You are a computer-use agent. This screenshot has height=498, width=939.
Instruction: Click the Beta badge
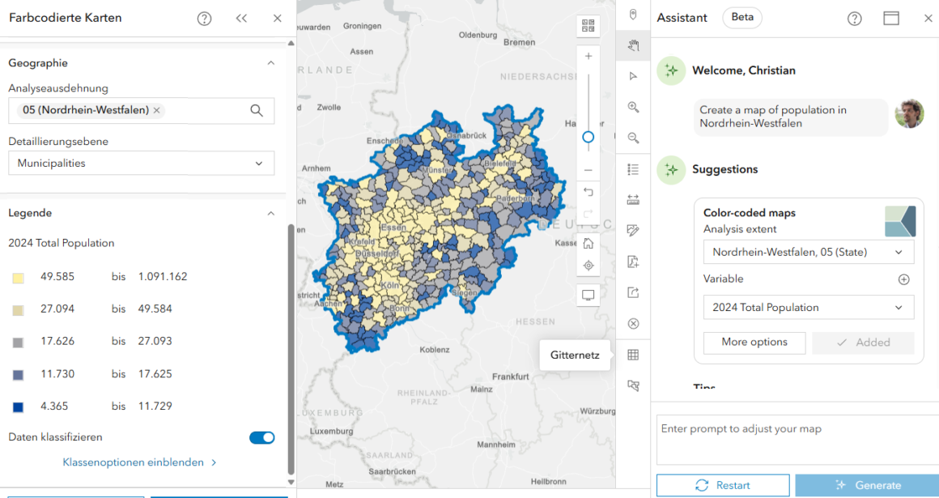click(742, 17)
